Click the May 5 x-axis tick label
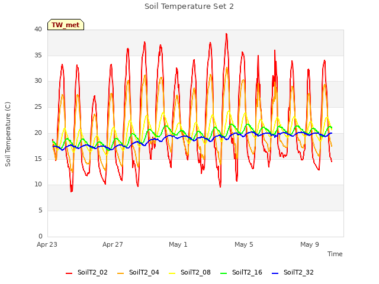379x284 pixels. point(244,244)
